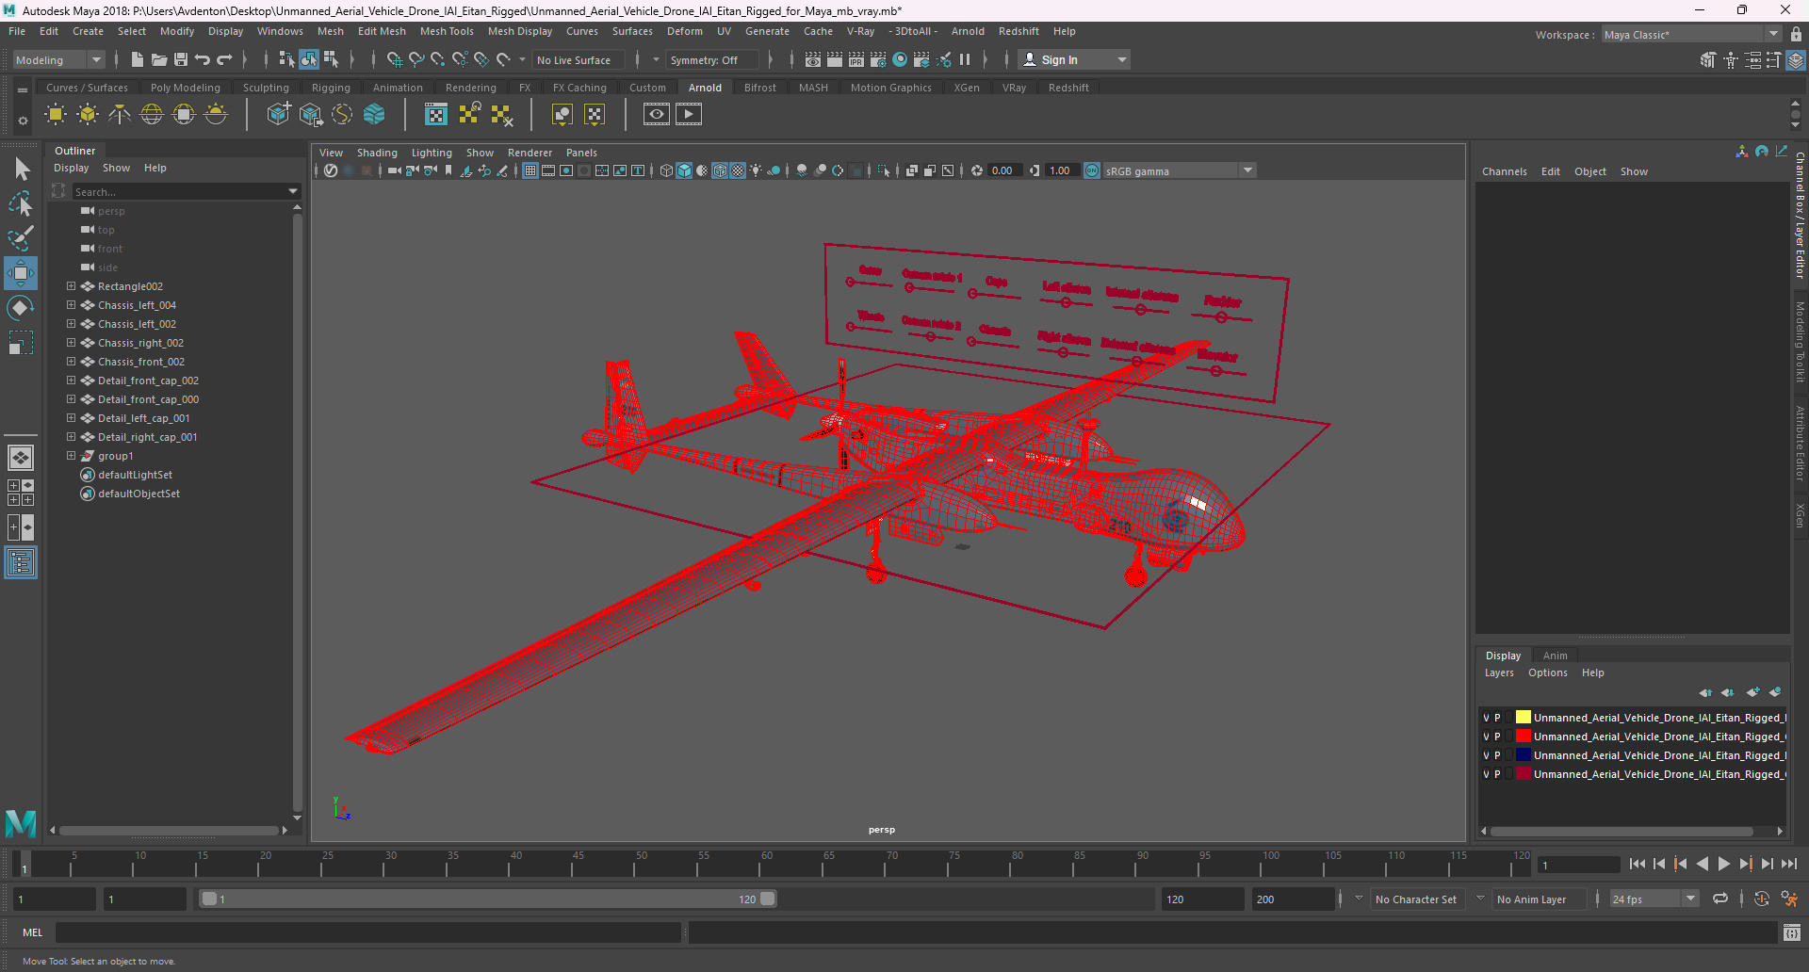Image resolution: width=1809 pixels, height=972 pixels.
Task: Open Workspace Maya Classic dropdown
Action: pyautogui.click(x=1774, y=35)
